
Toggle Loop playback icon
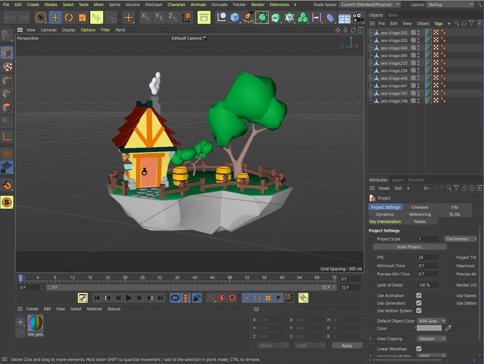point(175,298)
